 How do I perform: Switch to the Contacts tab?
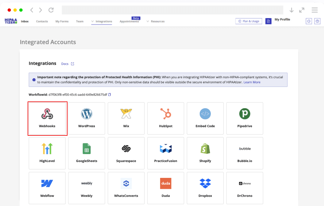pyautogui.click(x=42, y=21)
